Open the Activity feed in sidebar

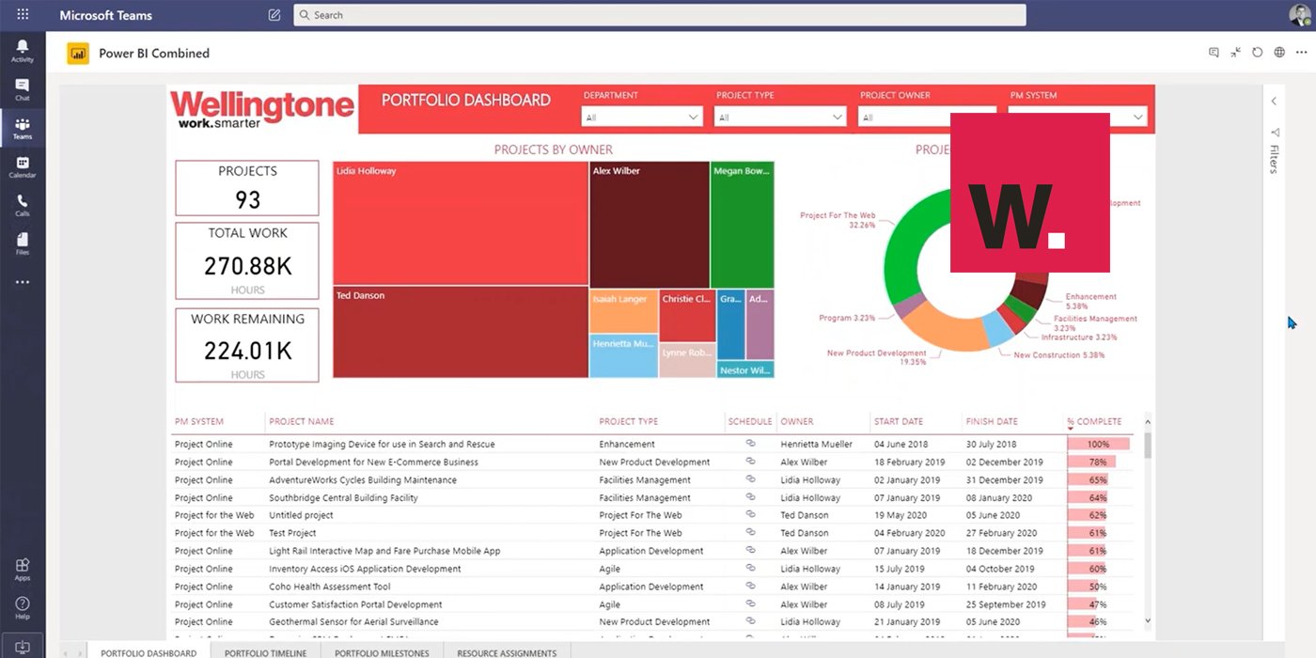23,51
